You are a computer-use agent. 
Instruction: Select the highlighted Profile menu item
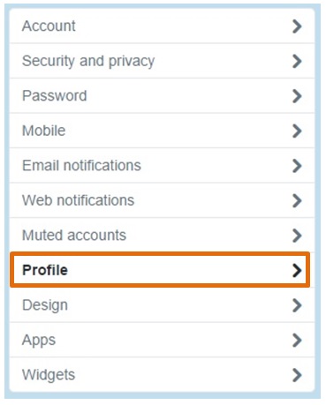coord(160,270)
